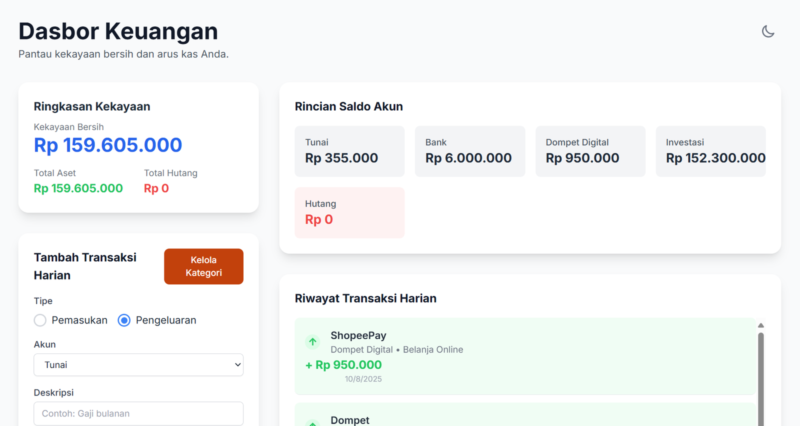Open the ShopeePay transaction entry
This screenshot has width=800, height=426.
point(525,356)
